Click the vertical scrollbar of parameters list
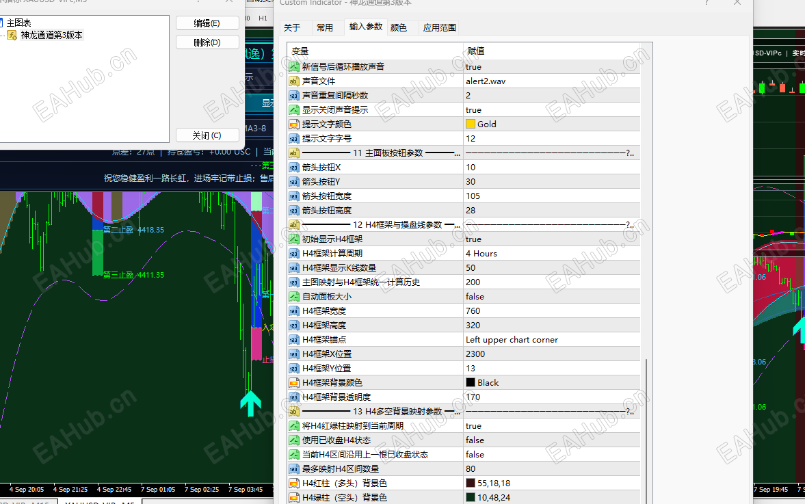Viewport: 805px width, 504px height. 646,431
